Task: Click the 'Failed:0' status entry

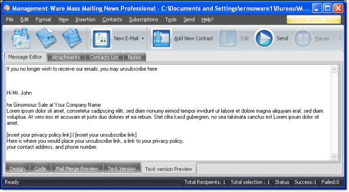Action: 331,182
